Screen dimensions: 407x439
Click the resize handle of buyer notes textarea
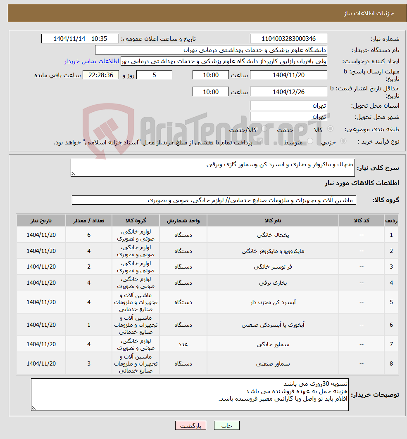(33, 408)
